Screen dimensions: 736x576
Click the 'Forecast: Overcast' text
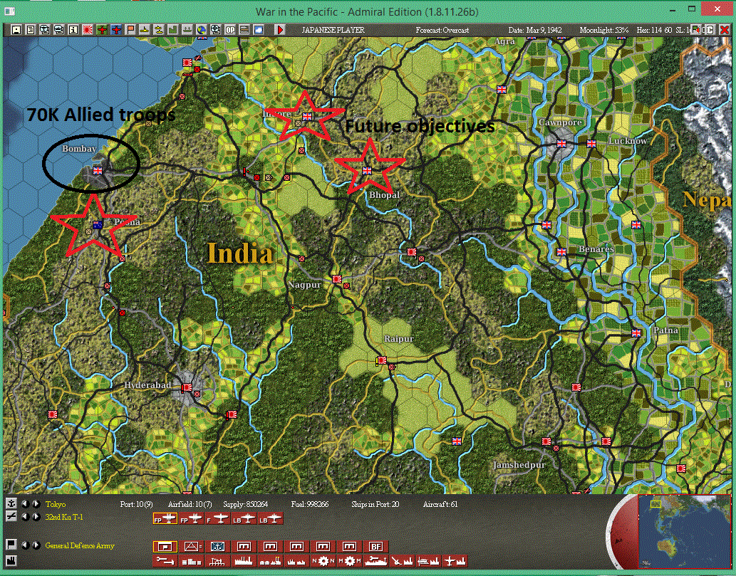coord(442,30)
